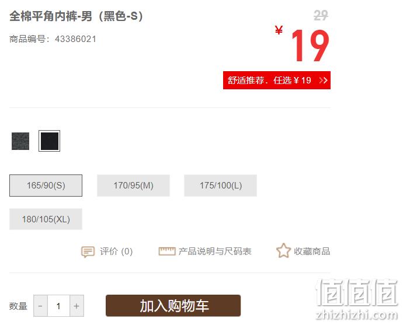Choose size 180/105(XL)
Viewport: 403px width, 325px height.
pyautogui.click(x=46, y=219)
